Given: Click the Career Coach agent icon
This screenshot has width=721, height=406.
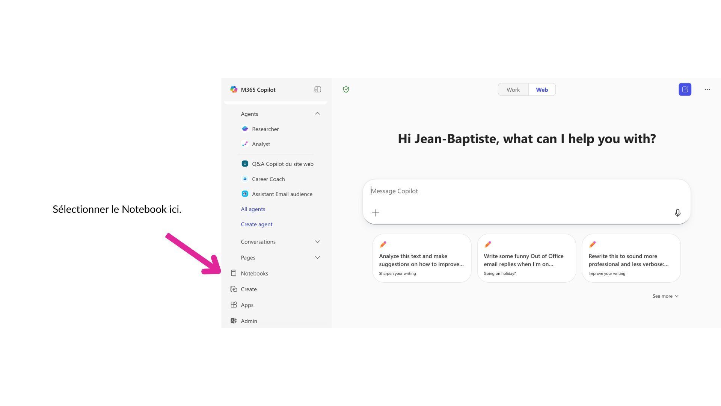Looking at the screenshot, I should (x=245, y=179).
